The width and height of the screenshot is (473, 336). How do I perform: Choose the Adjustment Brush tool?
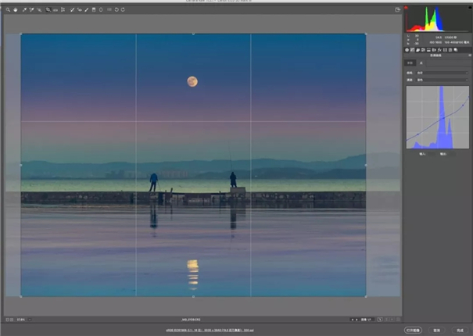pyautogui.click(x=87, y=9)
